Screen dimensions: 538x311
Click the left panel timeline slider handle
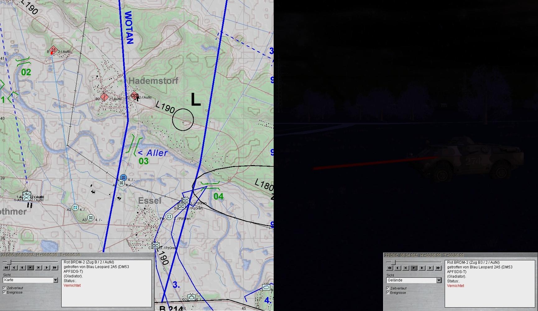[9, 262]
